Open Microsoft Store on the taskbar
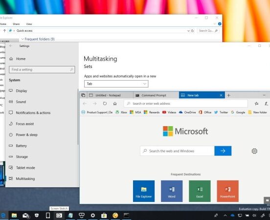This screenshot has height=220, width=270. pos(104,215)
